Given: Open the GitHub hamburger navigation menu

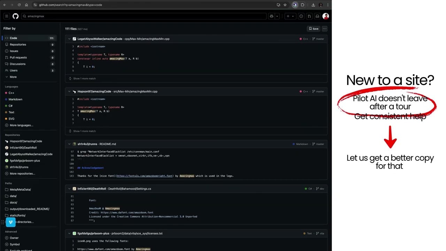Looking at the screenshot, I should 6,16.
